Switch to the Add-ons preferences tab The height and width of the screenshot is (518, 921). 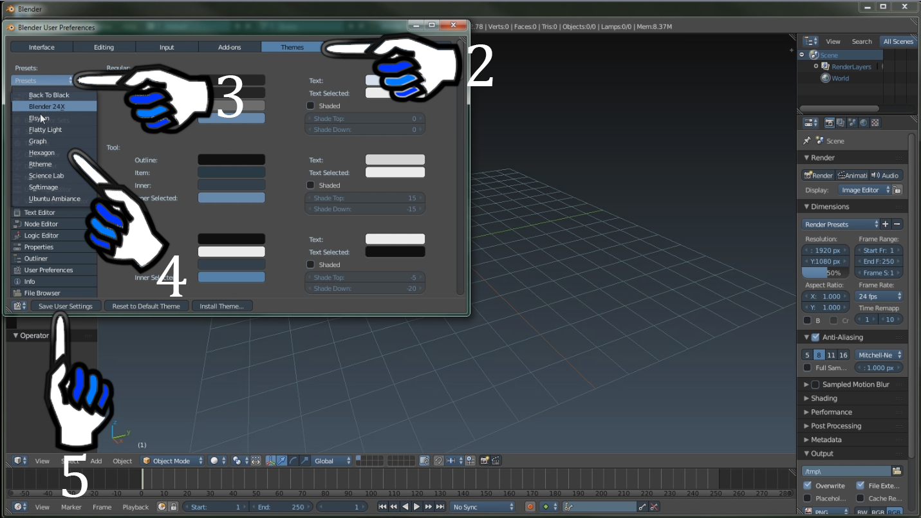[230, 47]
